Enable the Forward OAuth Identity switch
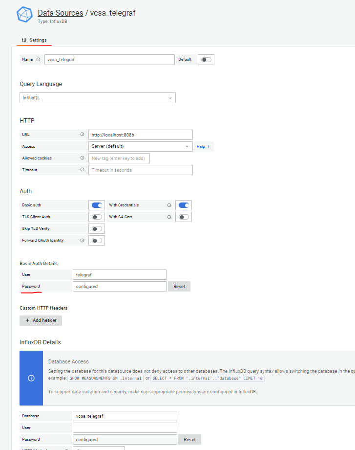The width and height of the screenshot is (355, 450). point(97,241)
